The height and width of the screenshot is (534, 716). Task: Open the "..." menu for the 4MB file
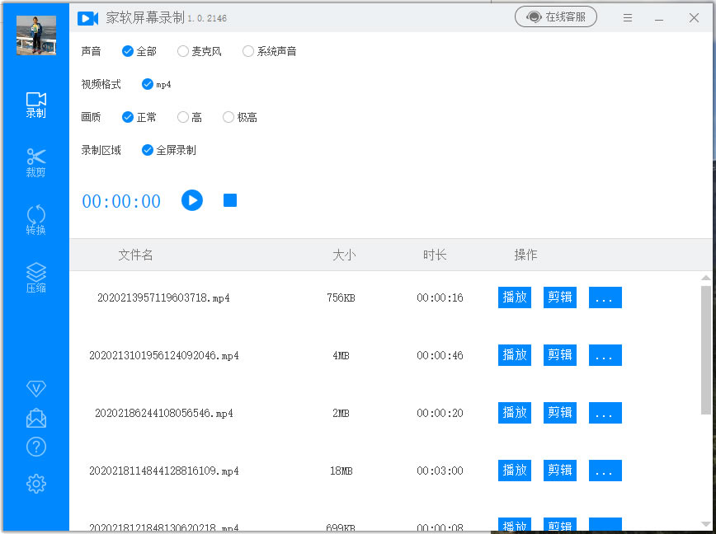(605, 355)
